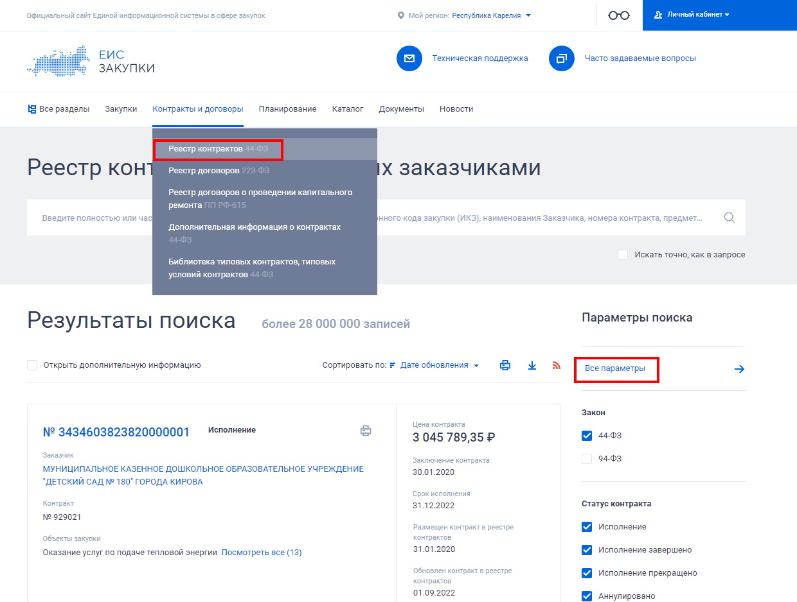This screenshot has width=797, height=602.
Task: Click the Исполнение status label in contract card
Action: click(x=232, y=430)
